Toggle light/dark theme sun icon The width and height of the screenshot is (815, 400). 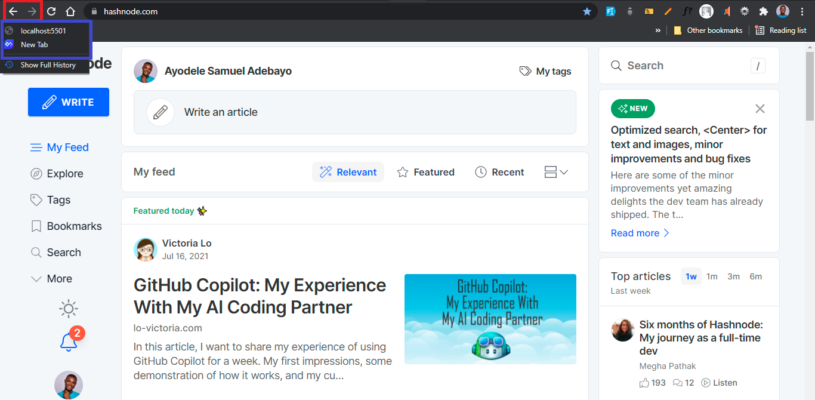pos(69,309)
